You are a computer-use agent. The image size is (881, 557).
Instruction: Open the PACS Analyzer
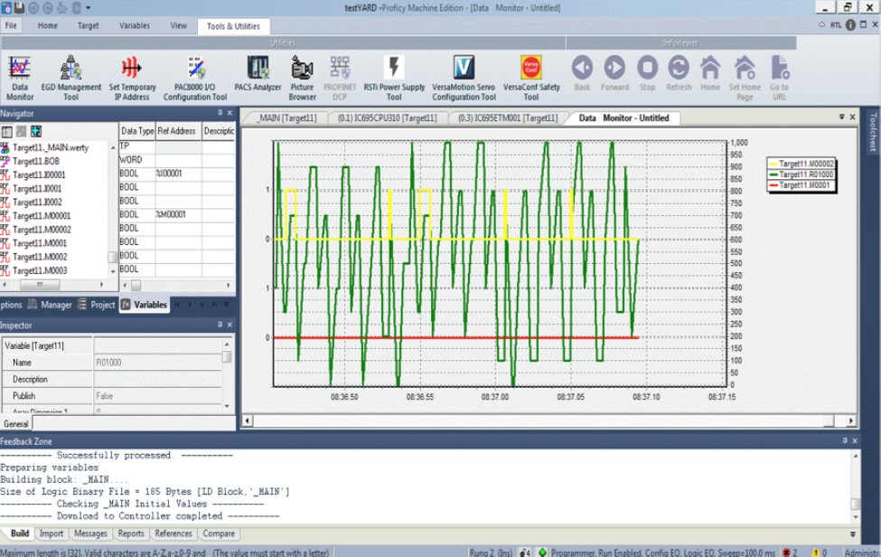coord(258,73)
